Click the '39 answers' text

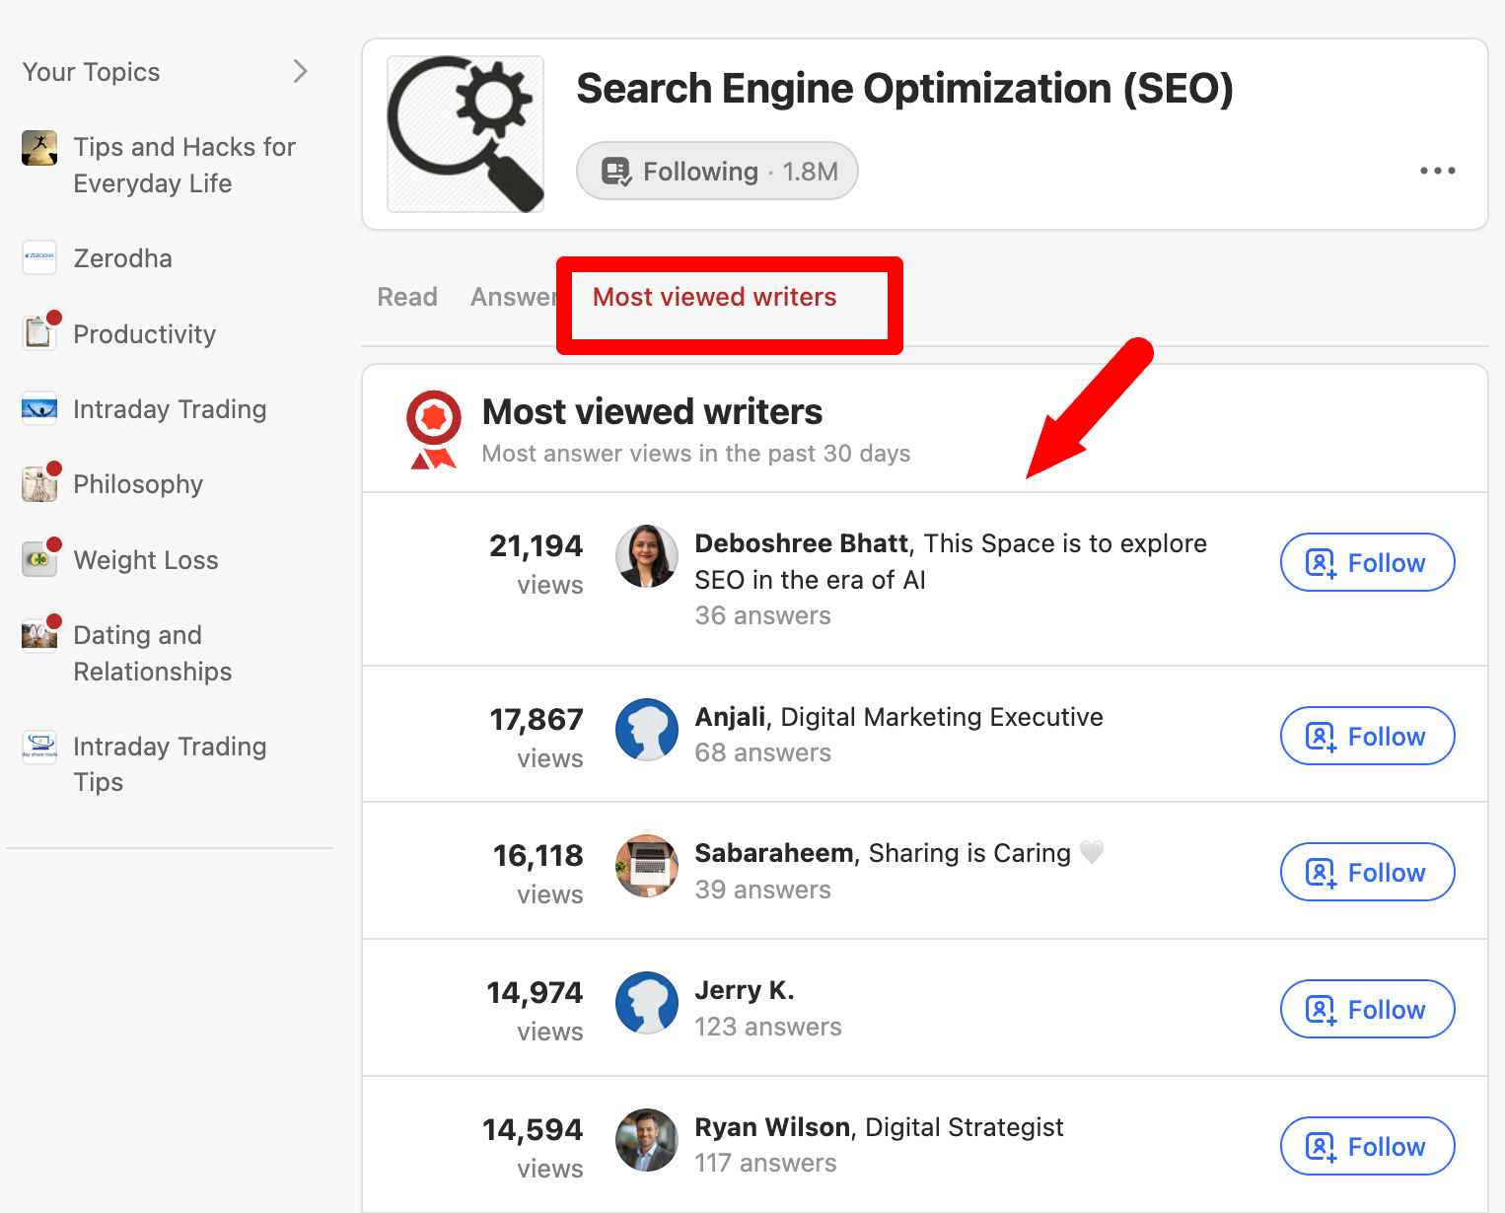point(762,890)
